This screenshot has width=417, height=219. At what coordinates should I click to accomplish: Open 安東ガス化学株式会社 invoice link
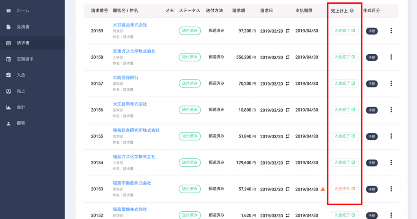pos(134,51)
